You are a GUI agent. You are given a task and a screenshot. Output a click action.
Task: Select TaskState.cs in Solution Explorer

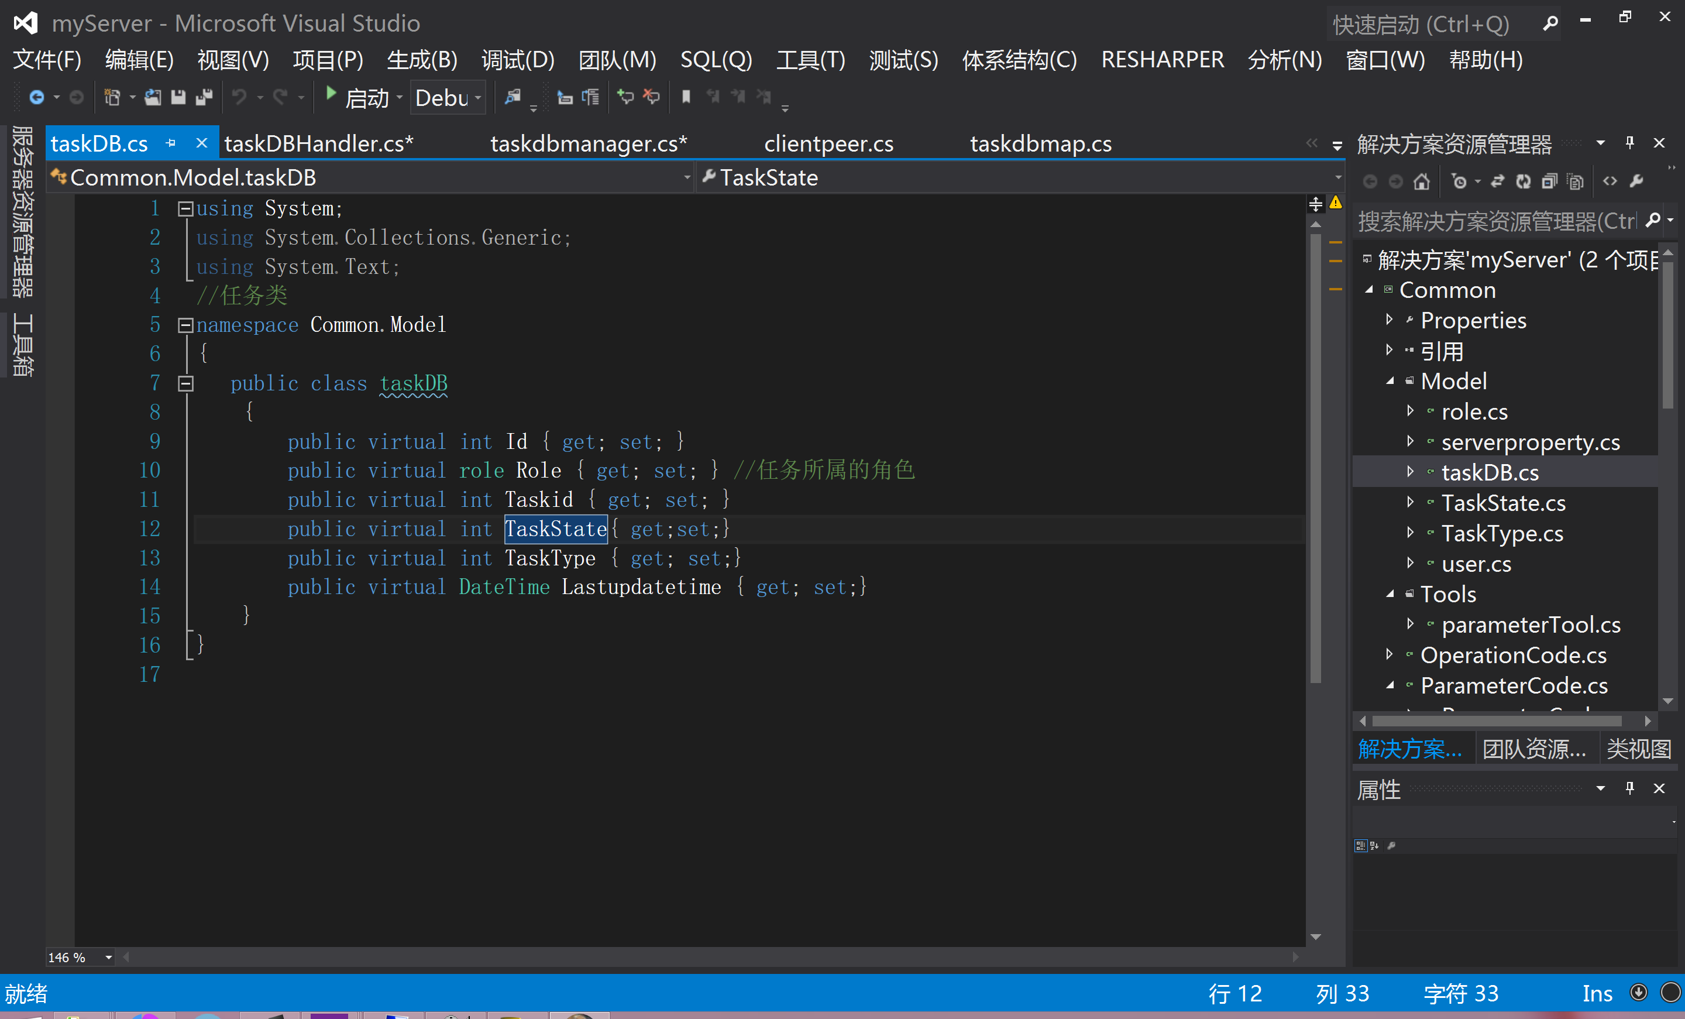click(1503, 503)
